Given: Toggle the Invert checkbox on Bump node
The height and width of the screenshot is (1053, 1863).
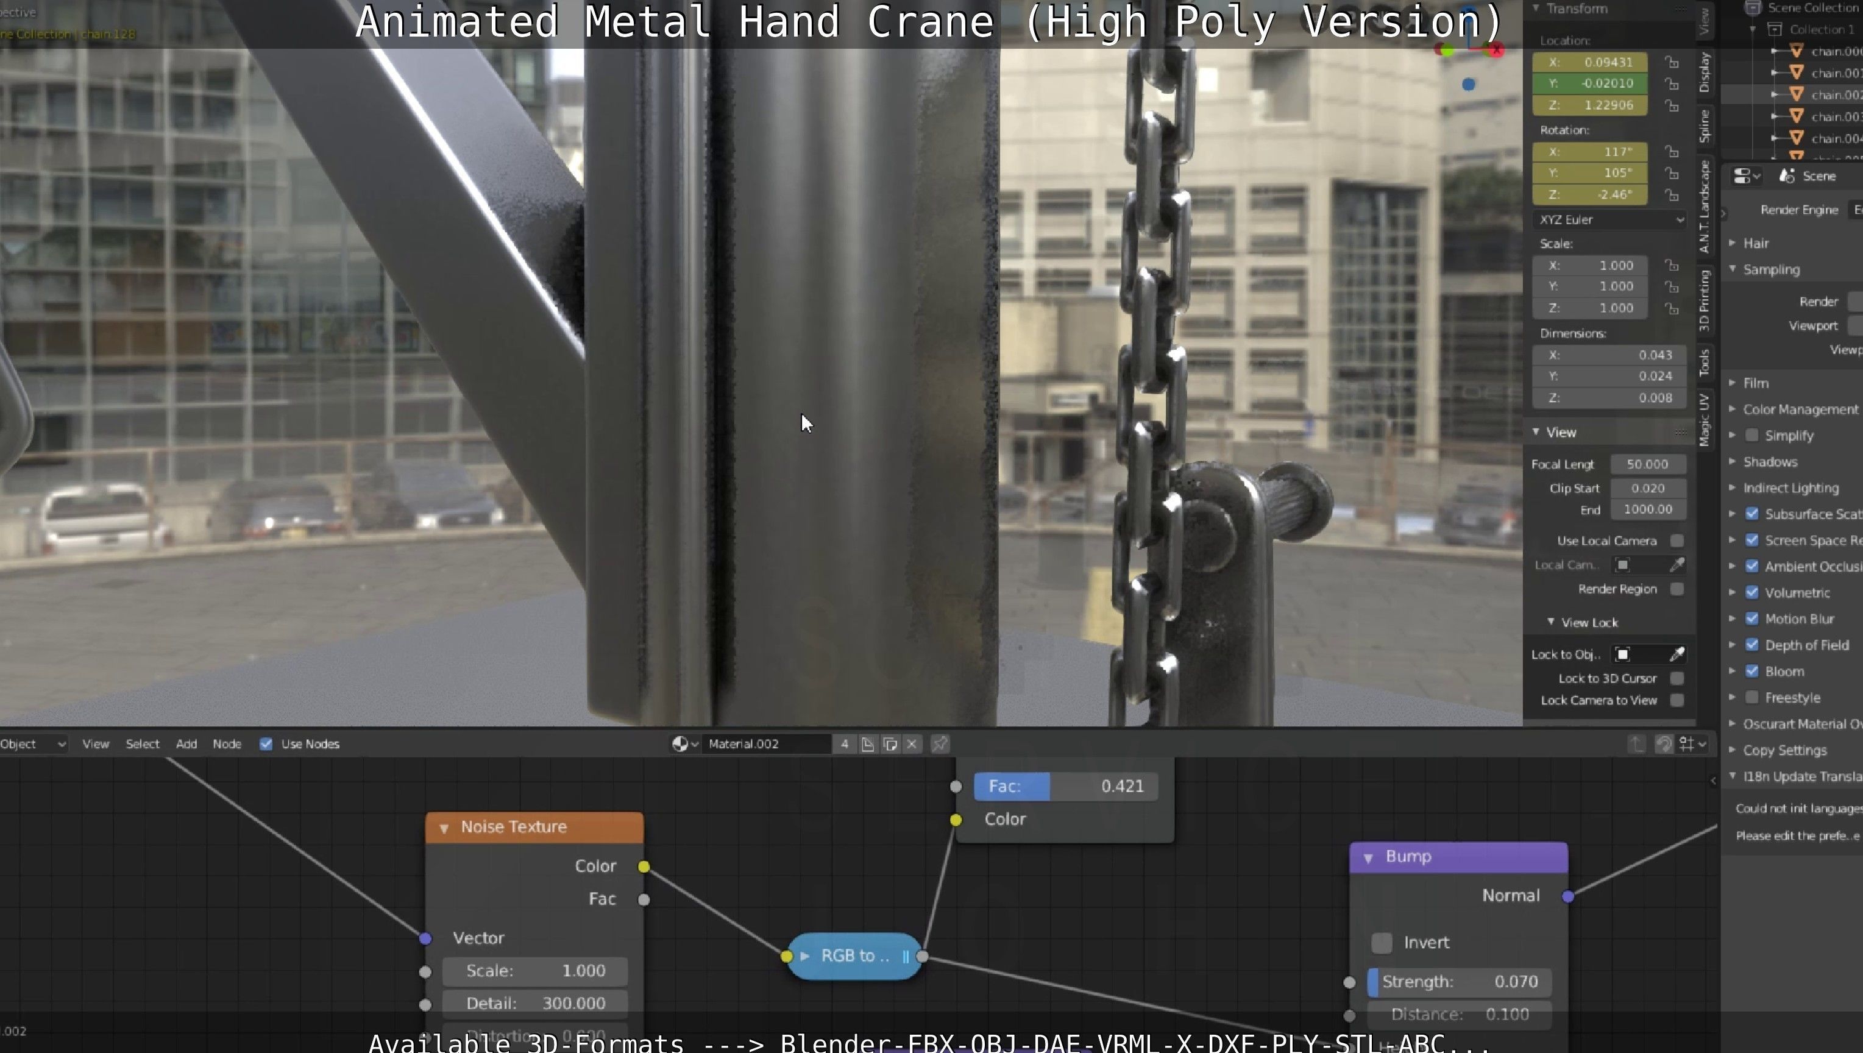Looking at the screenshot, I should tap(1382, 942).
